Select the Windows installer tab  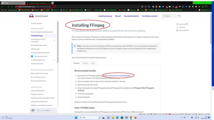pos(77,63)
